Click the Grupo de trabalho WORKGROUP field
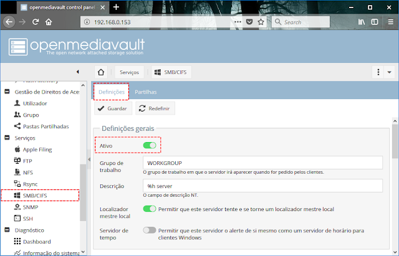 (262, 163)
